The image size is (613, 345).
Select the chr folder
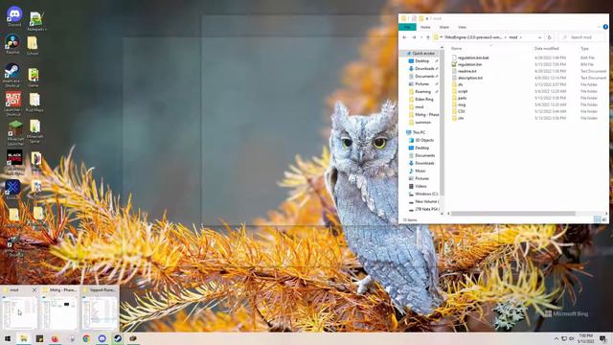[461, 118]
